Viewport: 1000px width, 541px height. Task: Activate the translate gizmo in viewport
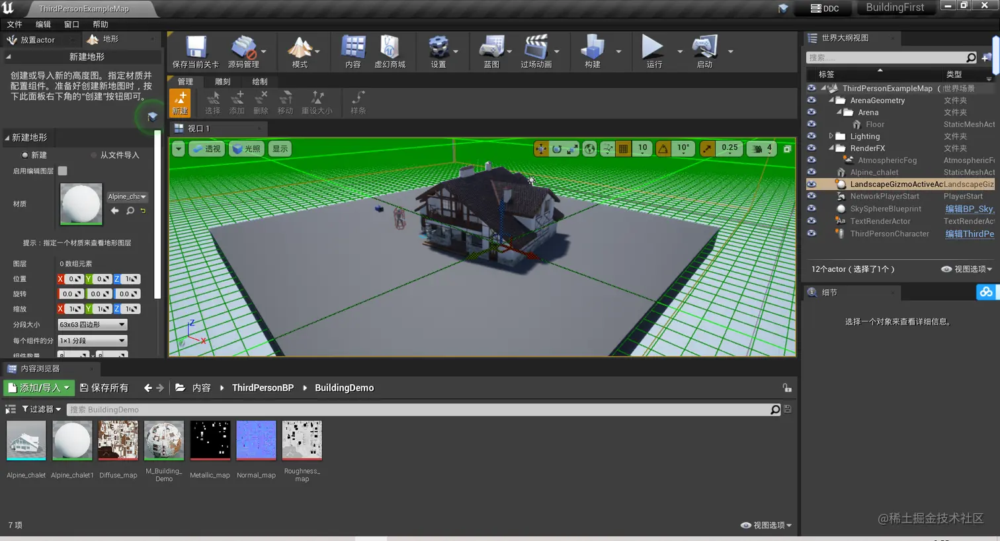point(541,149)
